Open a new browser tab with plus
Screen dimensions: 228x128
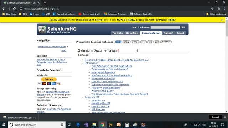(x=45, y=3)
